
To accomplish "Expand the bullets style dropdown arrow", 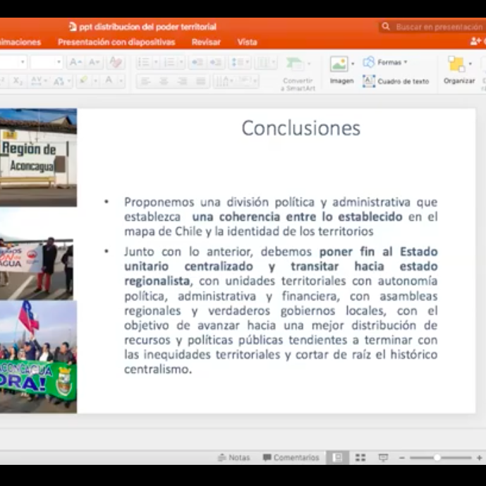I will pyautogui.click(x=156, y=62).
